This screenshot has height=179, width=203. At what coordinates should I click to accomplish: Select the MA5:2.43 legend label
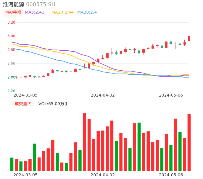35,12
